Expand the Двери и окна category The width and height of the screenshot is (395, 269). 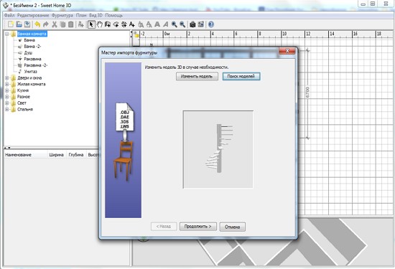click(x=7, y=77)
